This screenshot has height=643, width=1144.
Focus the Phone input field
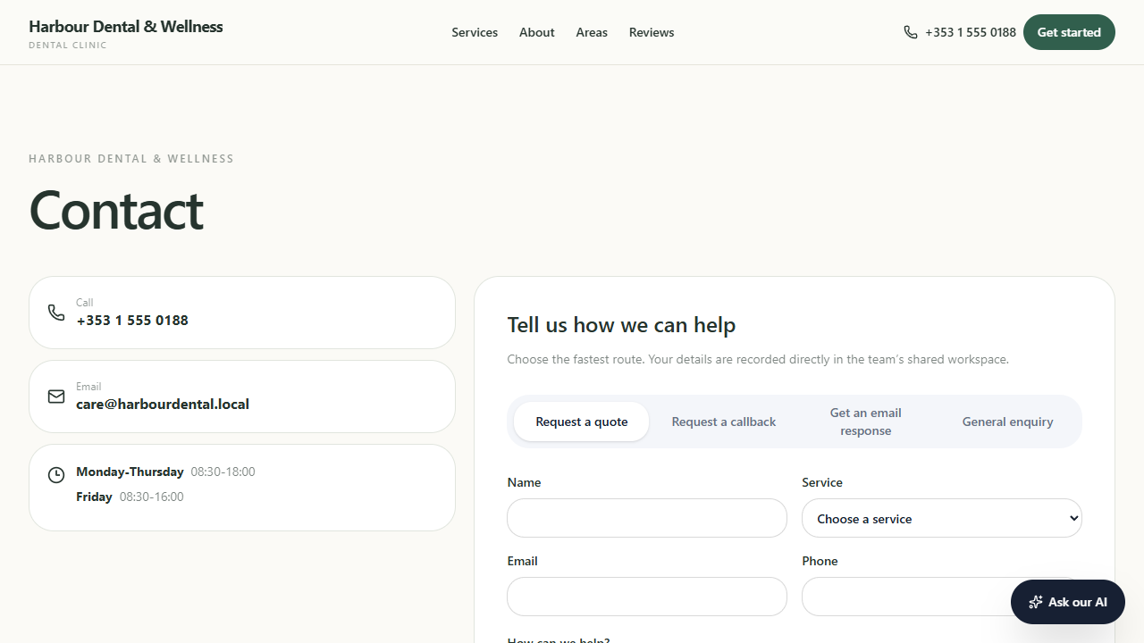click(x=942, y=597)
